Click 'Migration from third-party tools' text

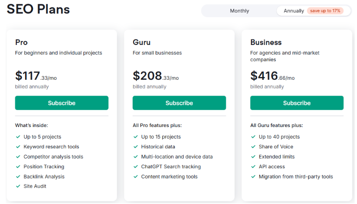click(296, 177)
